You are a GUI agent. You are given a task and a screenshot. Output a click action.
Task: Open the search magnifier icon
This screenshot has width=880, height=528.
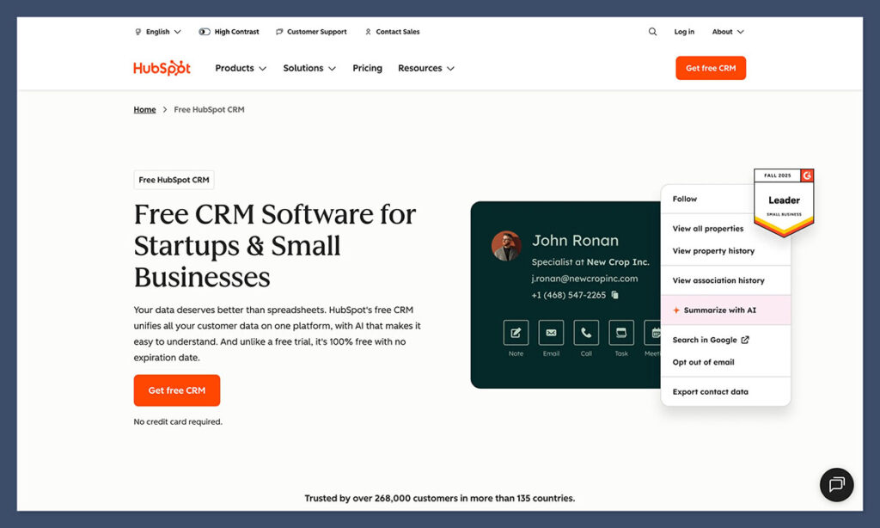pos(652,31)
